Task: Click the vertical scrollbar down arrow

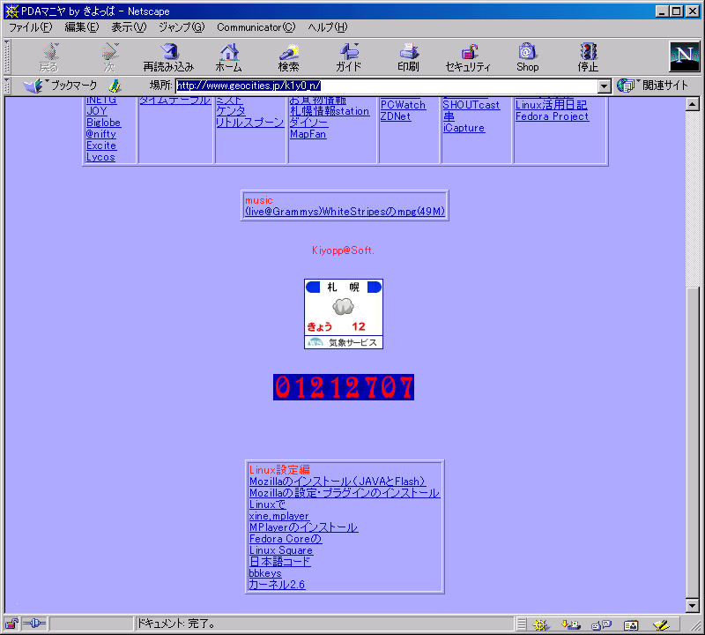Action: (693, 606)
